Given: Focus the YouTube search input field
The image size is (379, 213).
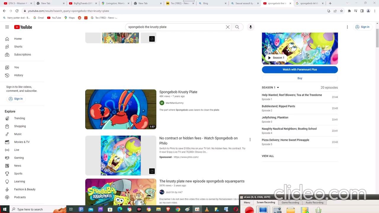Looking at the screenshot, I should pos(176,27).
